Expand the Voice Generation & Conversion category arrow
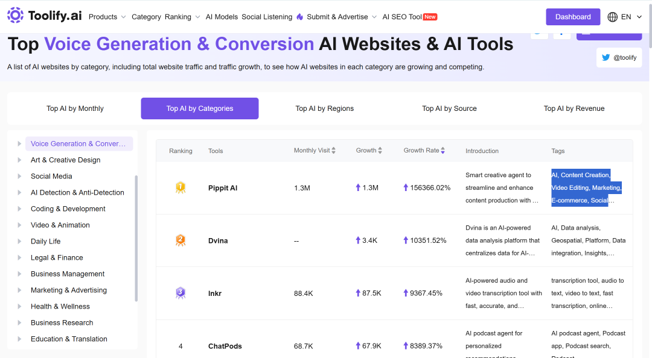 pyautogui.click(x=19, y=143)
